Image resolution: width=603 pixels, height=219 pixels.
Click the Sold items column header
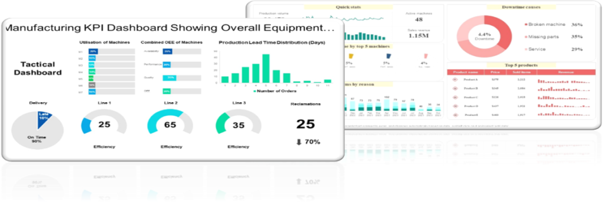(522, 72)
